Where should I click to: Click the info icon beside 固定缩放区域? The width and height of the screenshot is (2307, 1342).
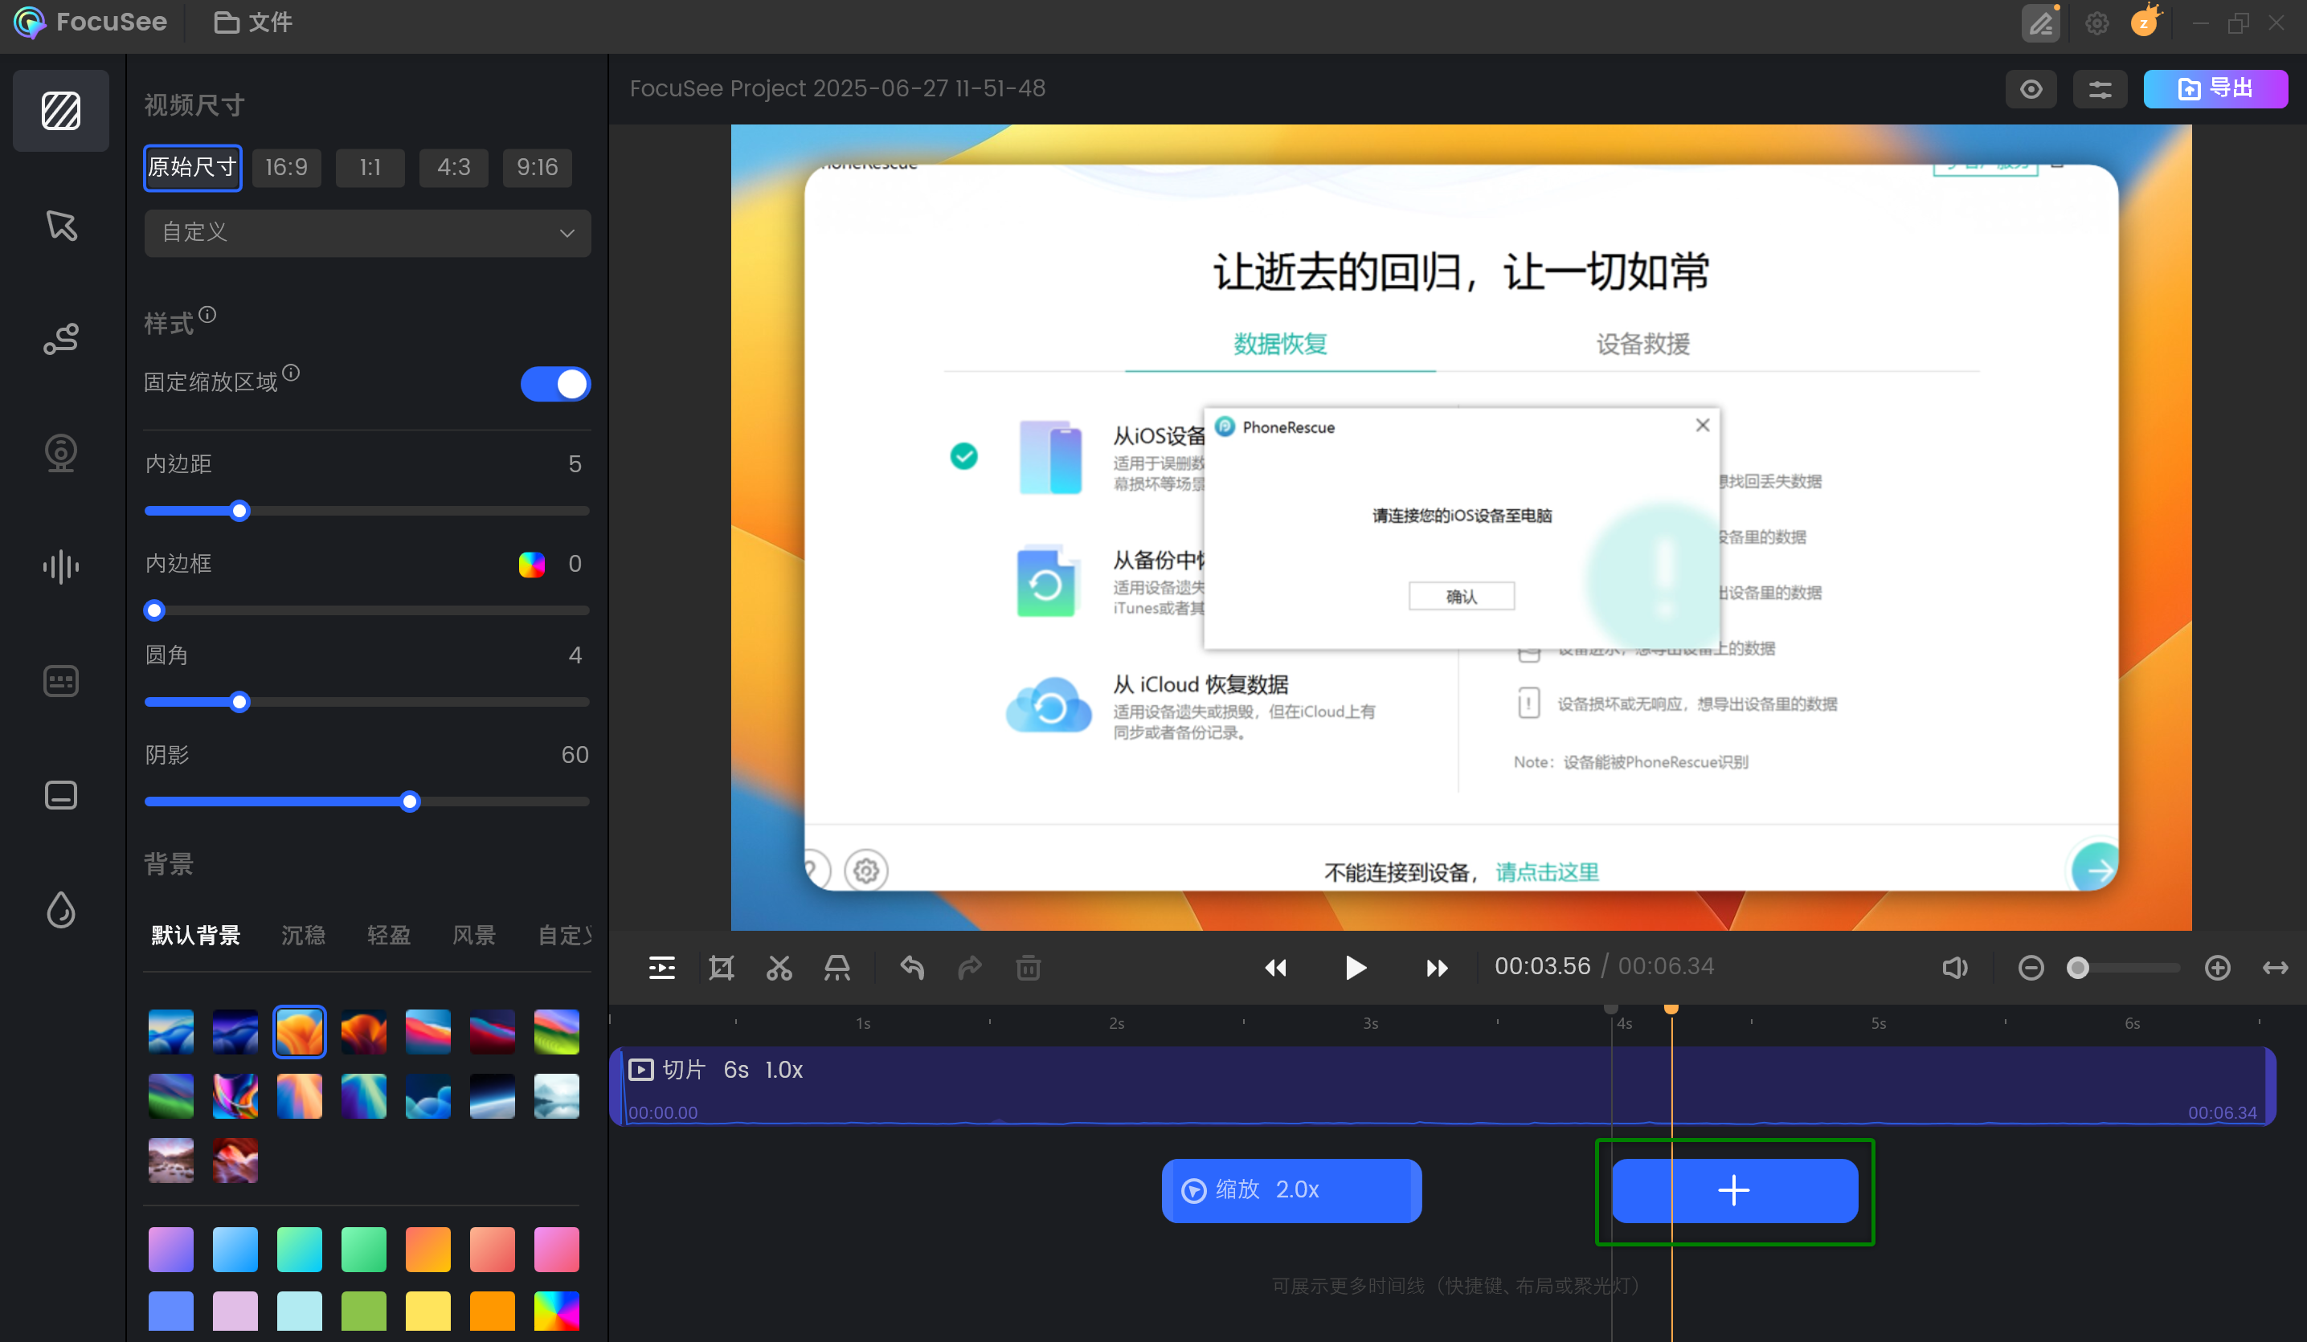291,373
